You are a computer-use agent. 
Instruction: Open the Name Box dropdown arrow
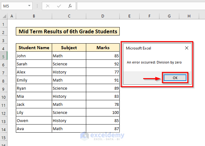point(29,6)
